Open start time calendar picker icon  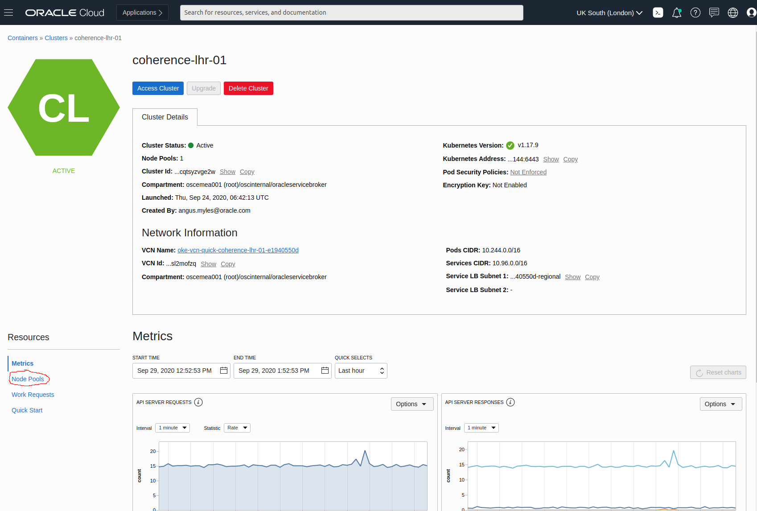click(224, 371)
